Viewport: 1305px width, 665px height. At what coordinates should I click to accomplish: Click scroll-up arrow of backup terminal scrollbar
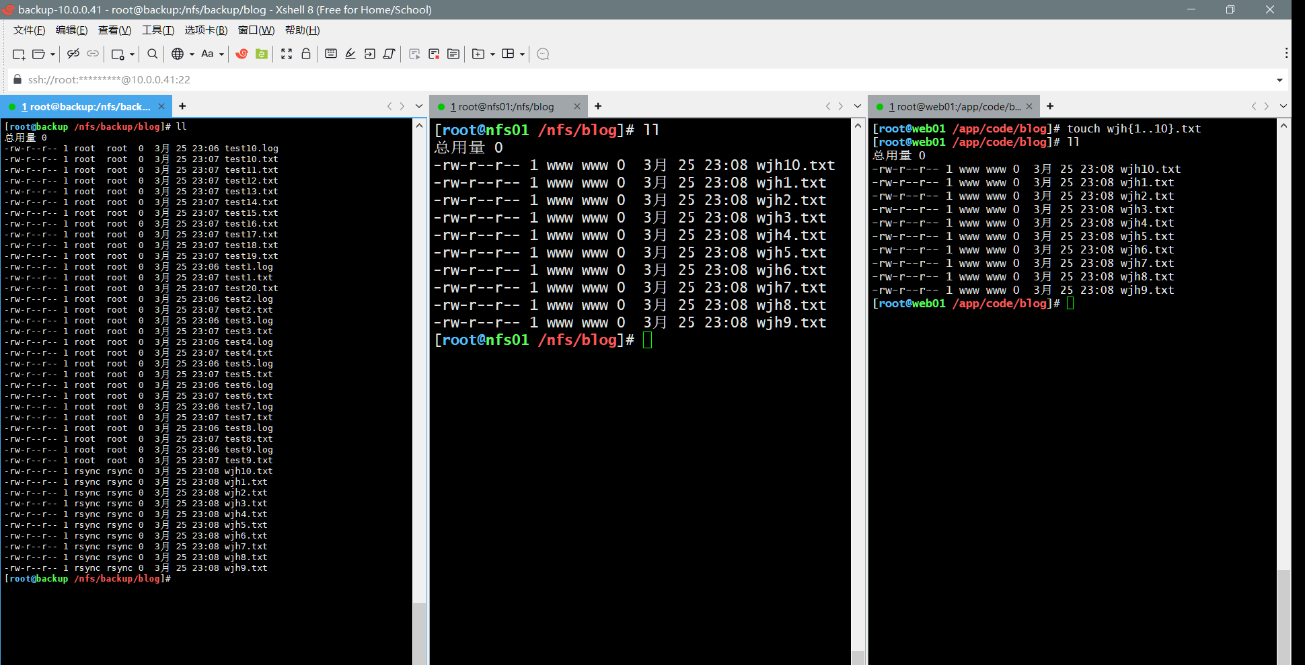[420, 126]
